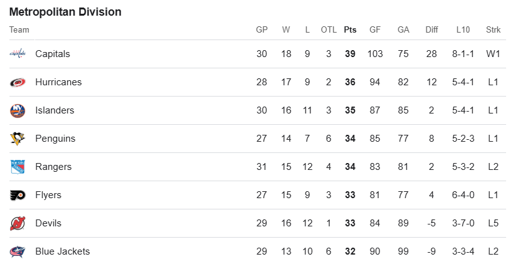The width and height of the screenshot is (513, 269).
Task: Click the Hurricanes team logo
Action: [x=18, y=82]
